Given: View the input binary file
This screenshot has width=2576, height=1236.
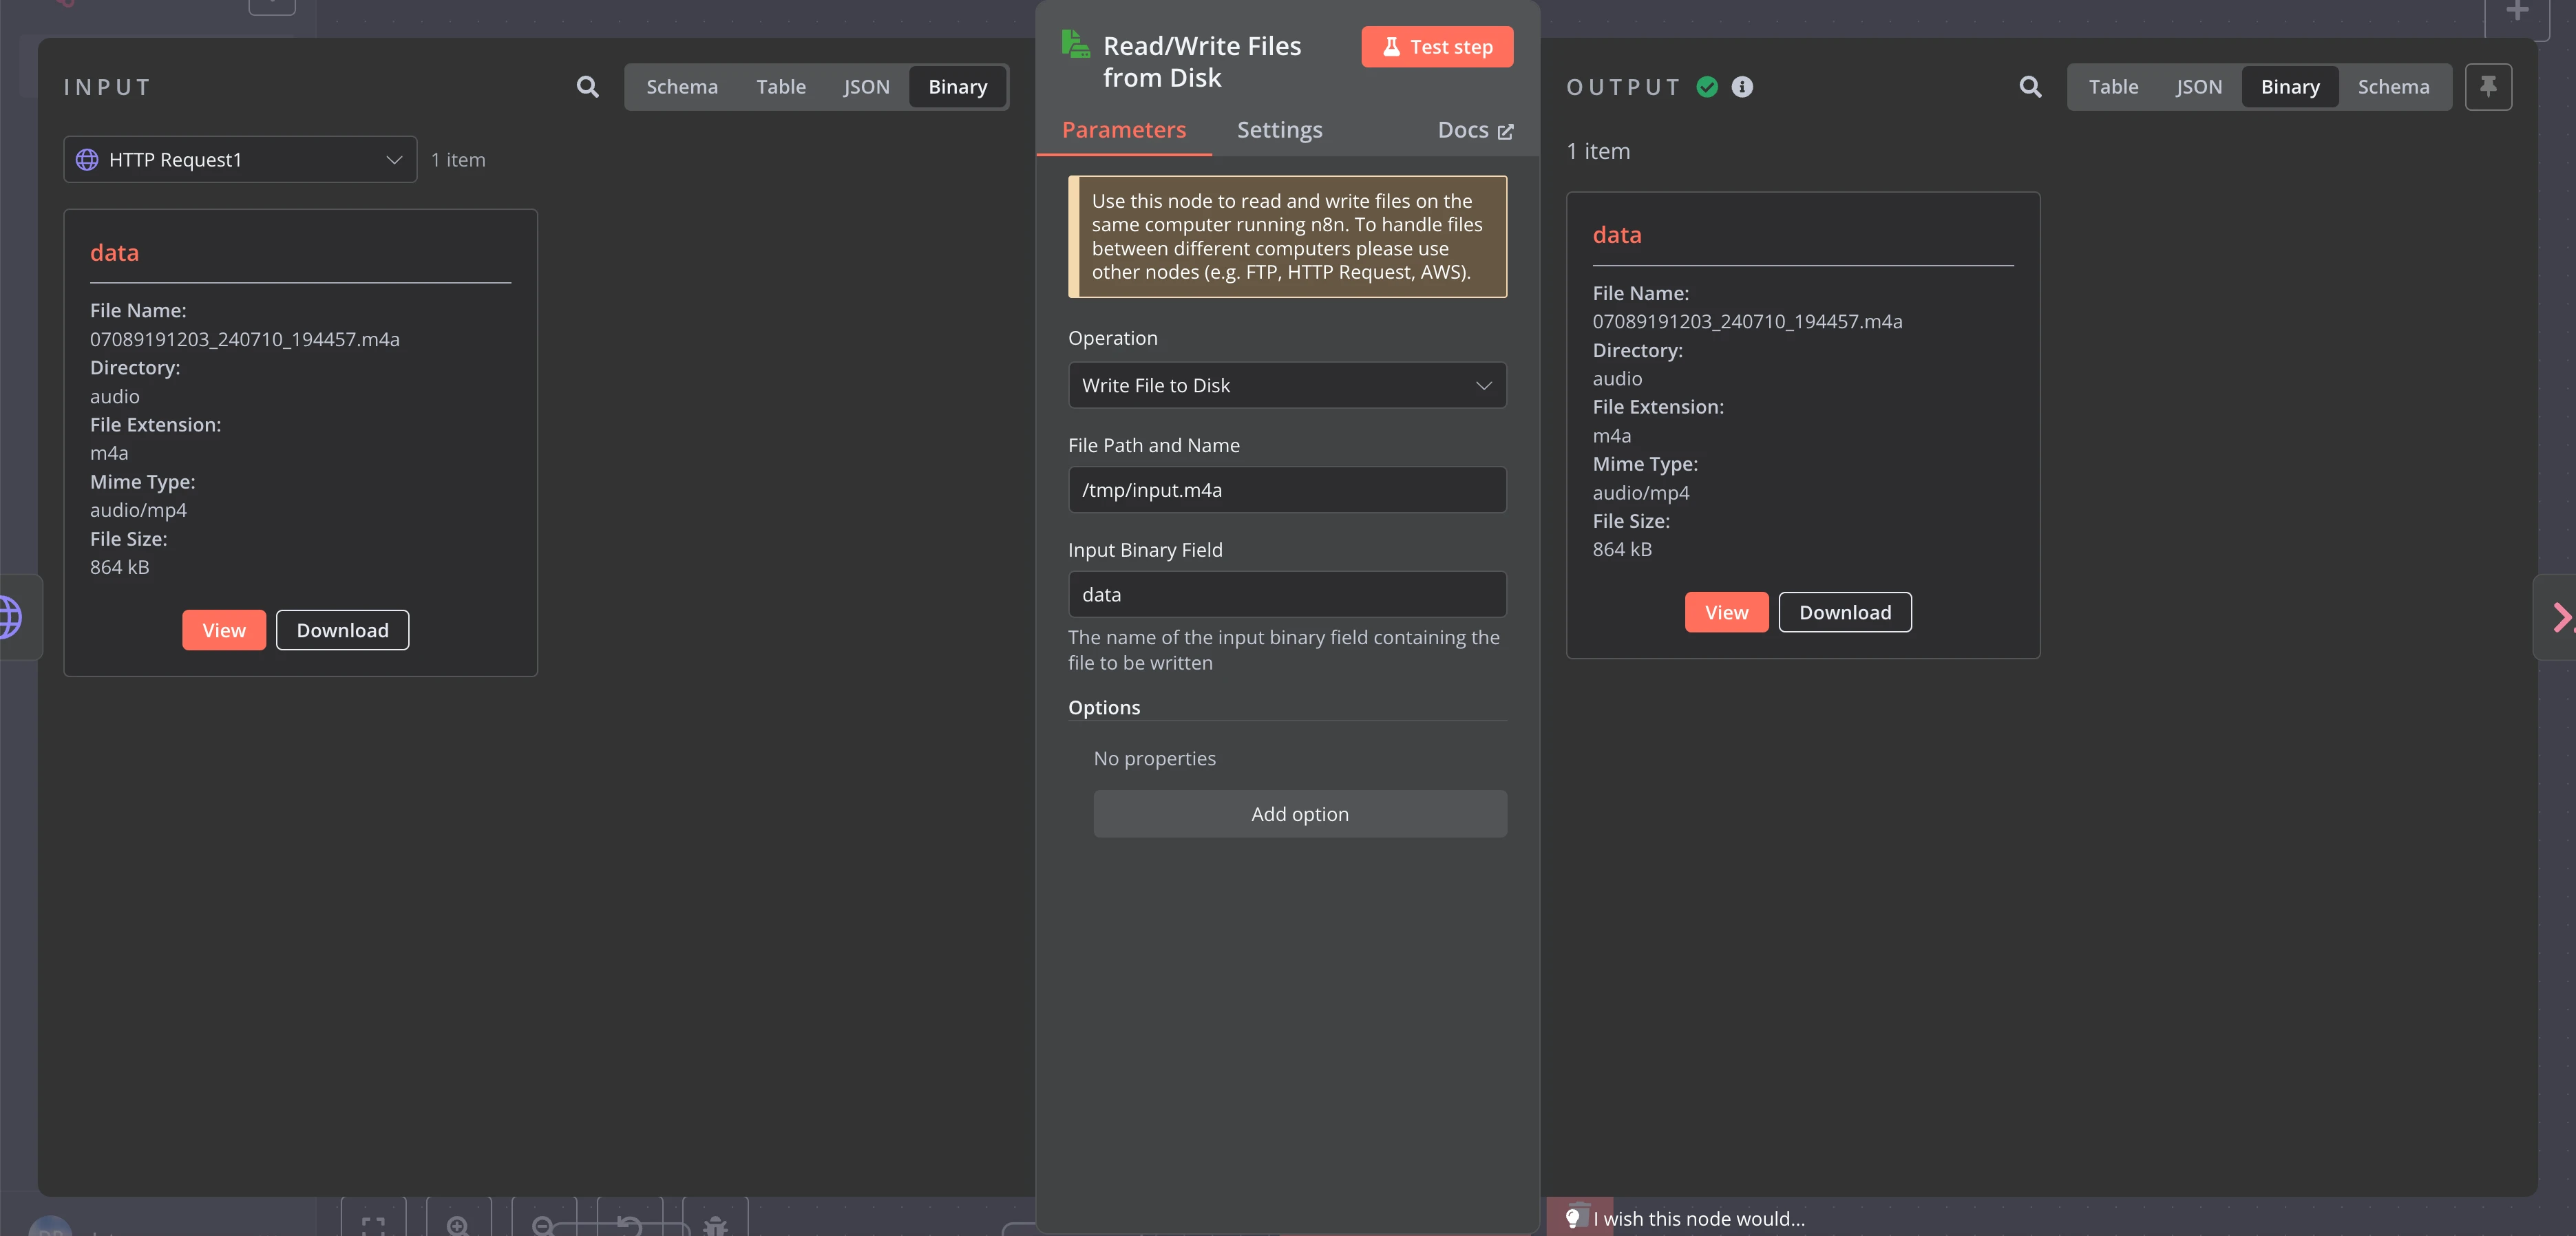Looking at the screenshot, I should coord(224,630).
